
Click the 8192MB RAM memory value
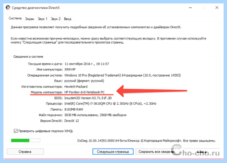click(73, 109)
